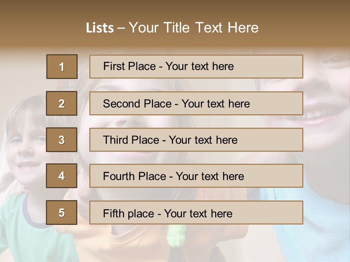The image size is (350, 262).
Task: Click 'Your text here' in Fifth place bar
Action: (198, 214)
